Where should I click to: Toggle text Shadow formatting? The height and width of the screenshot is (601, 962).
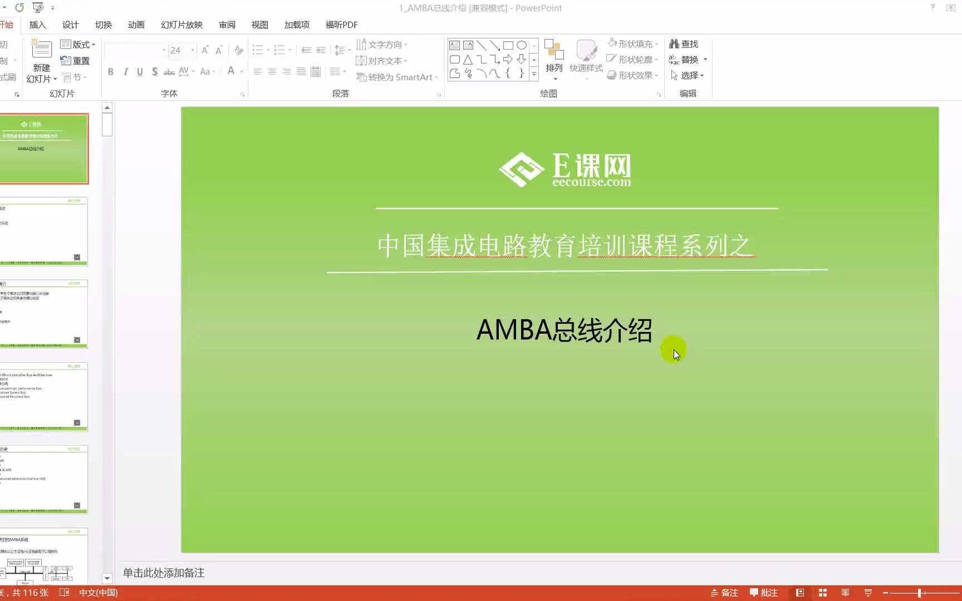pyautogui.click(x=155, y=72)
